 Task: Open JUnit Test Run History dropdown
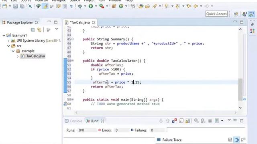(x=222, y=121)
